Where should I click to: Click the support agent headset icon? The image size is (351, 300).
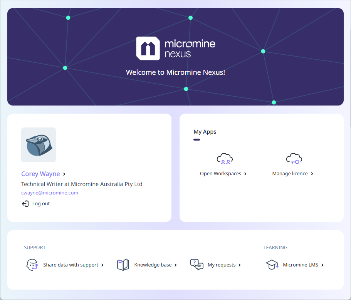pyautogui.click(x=32, y=265)
